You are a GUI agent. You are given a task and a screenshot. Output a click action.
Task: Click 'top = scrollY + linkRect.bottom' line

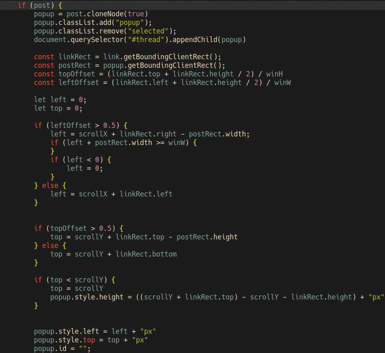[113, 254]
